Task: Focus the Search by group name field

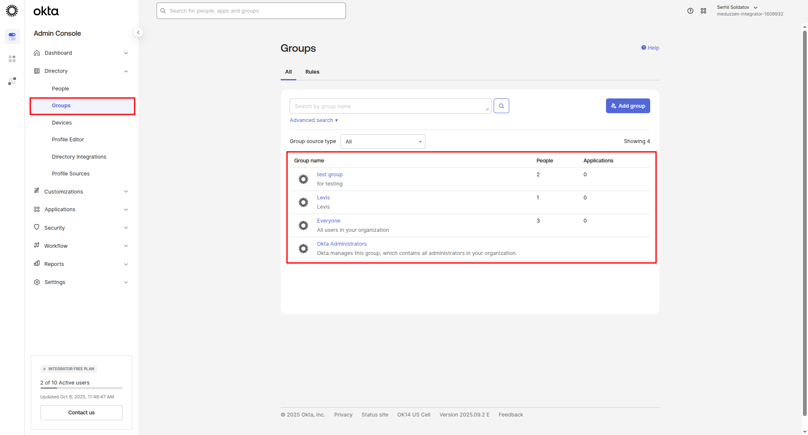Action: tap(391, 106)
